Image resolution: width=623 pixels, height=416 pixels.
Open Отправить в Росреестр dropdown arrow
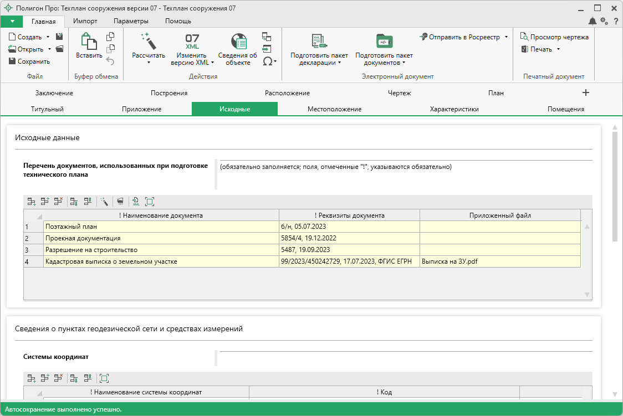click(506, 37)
